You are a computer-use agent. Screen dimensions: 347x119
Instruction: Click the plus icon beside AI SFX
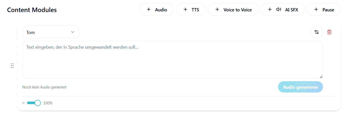click(x=270, y=10)
